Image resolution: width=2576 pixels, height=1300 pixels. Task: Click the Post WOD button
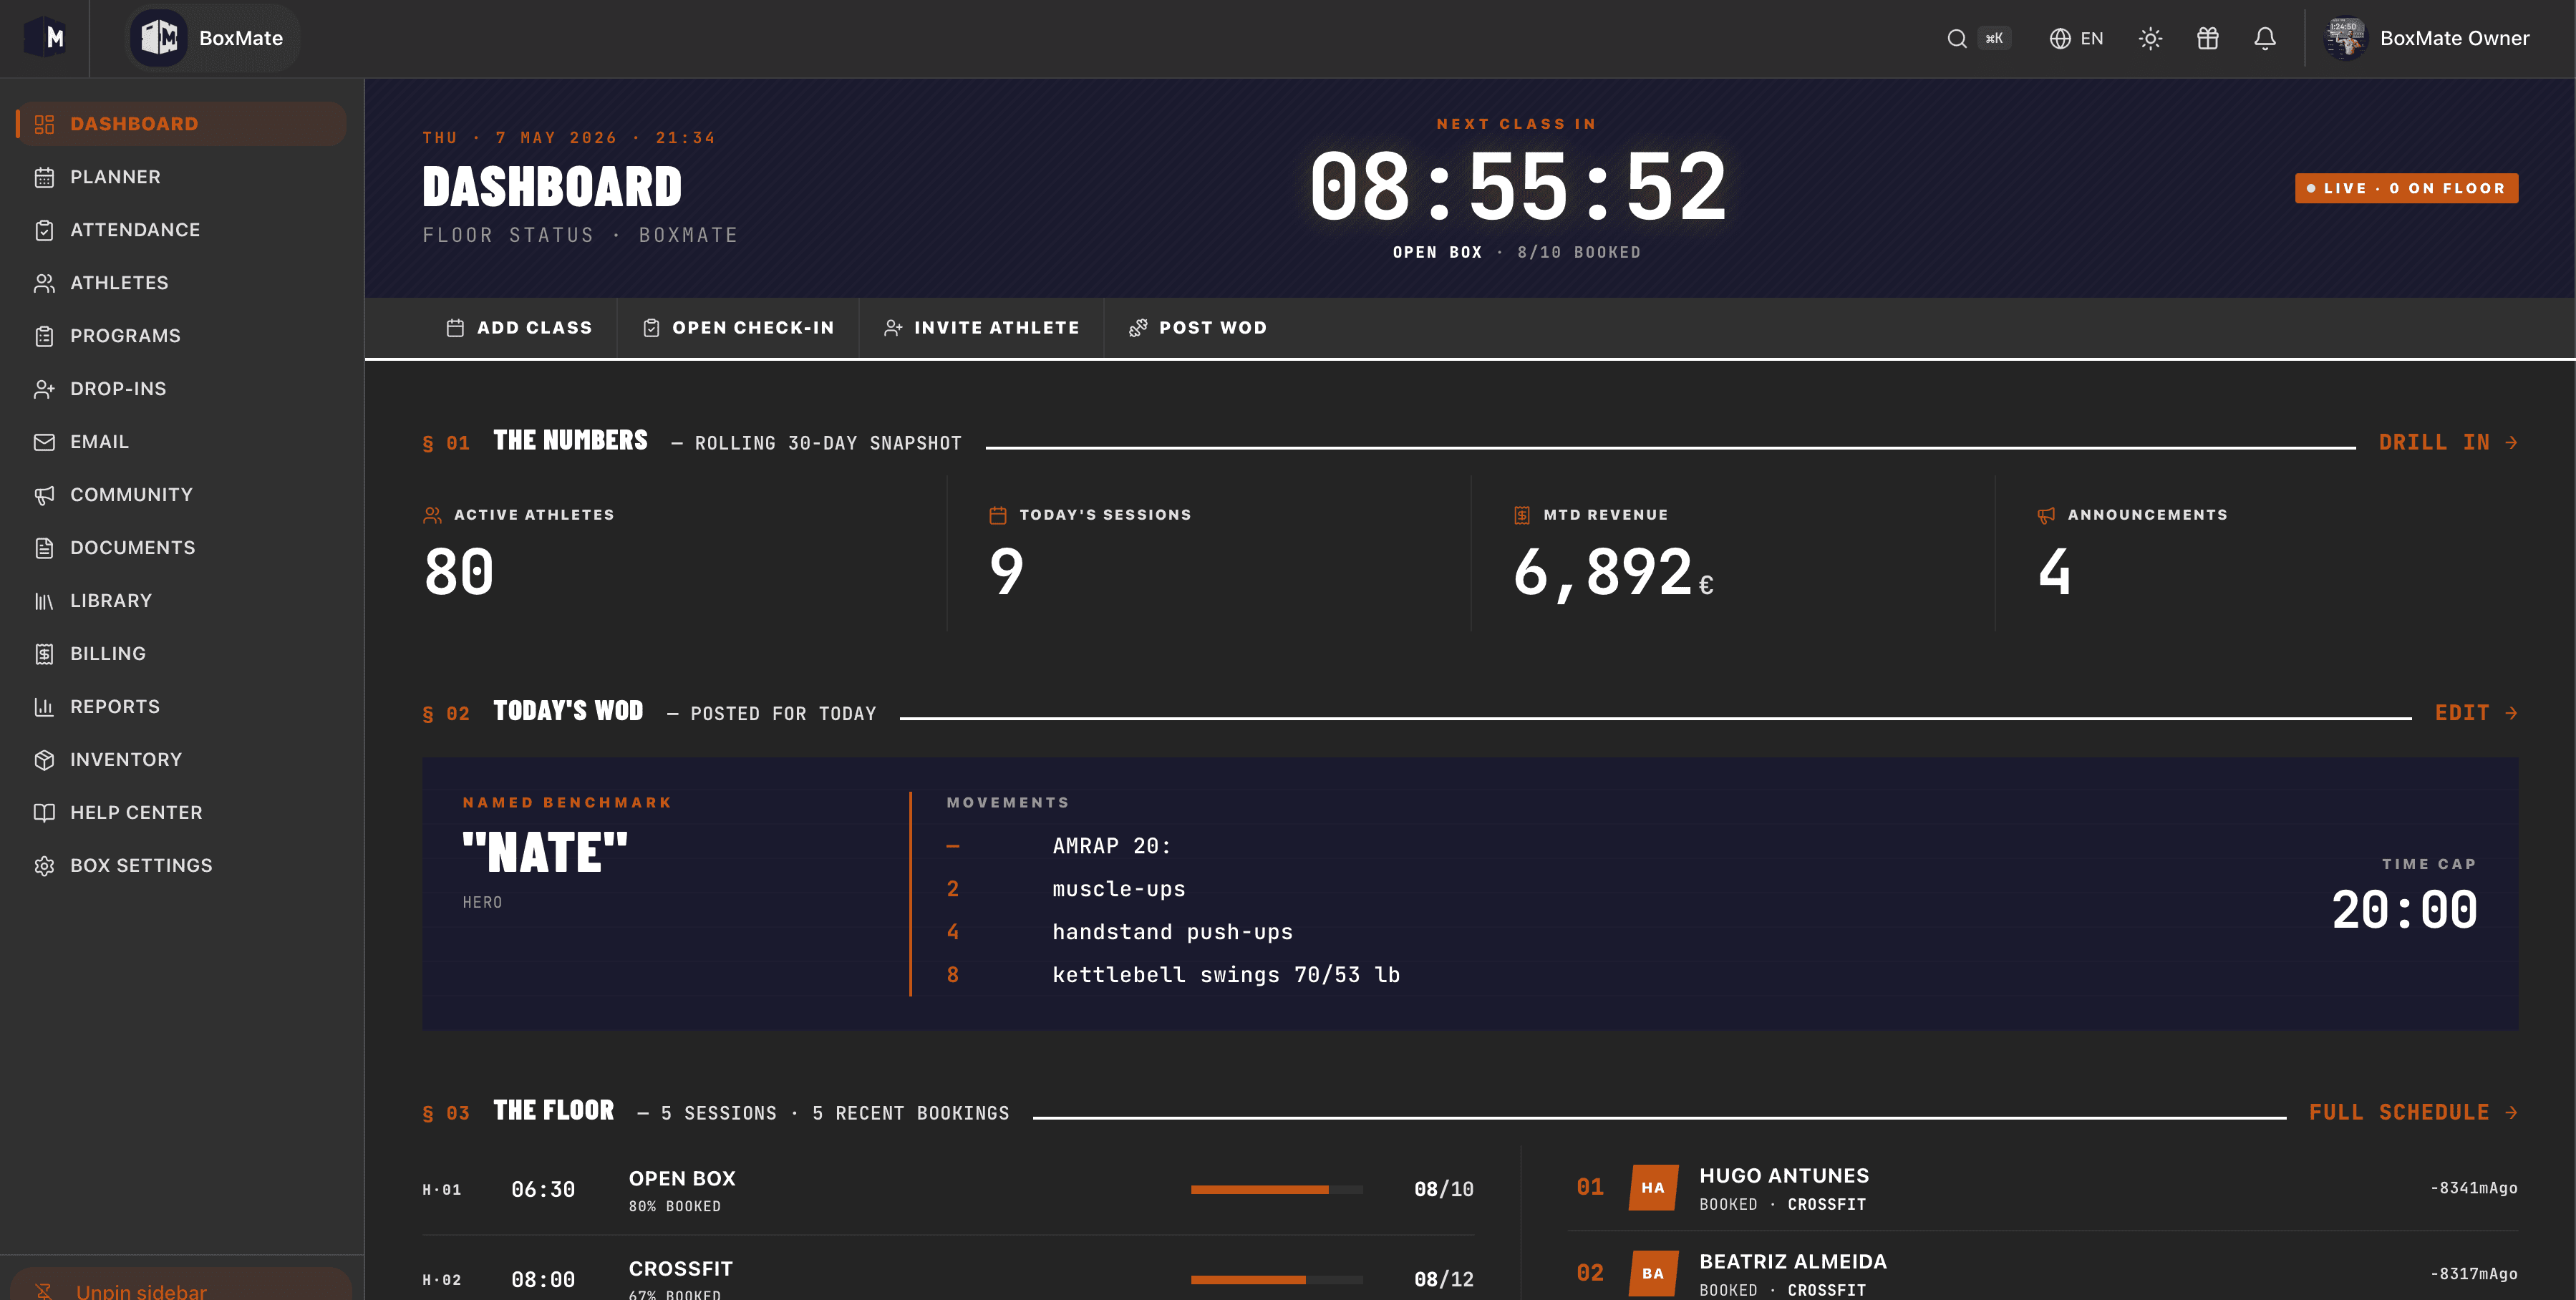(x=1198, y=328)
